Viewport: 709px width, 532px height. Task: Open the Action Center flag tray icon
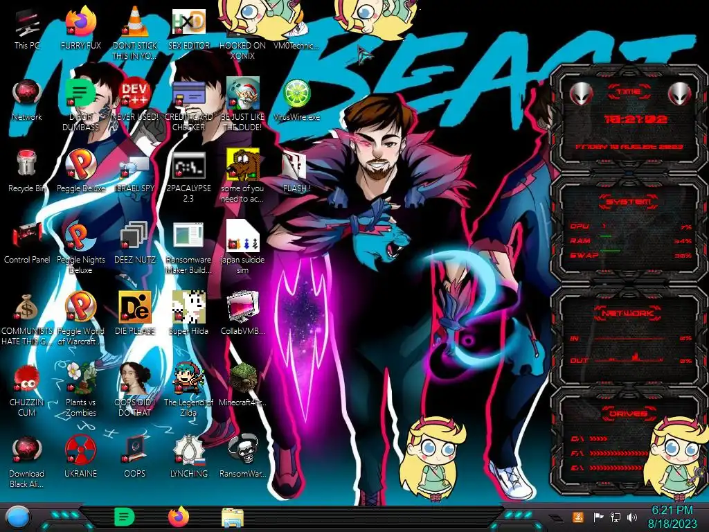pyautogui.click(x=598, y=517)
